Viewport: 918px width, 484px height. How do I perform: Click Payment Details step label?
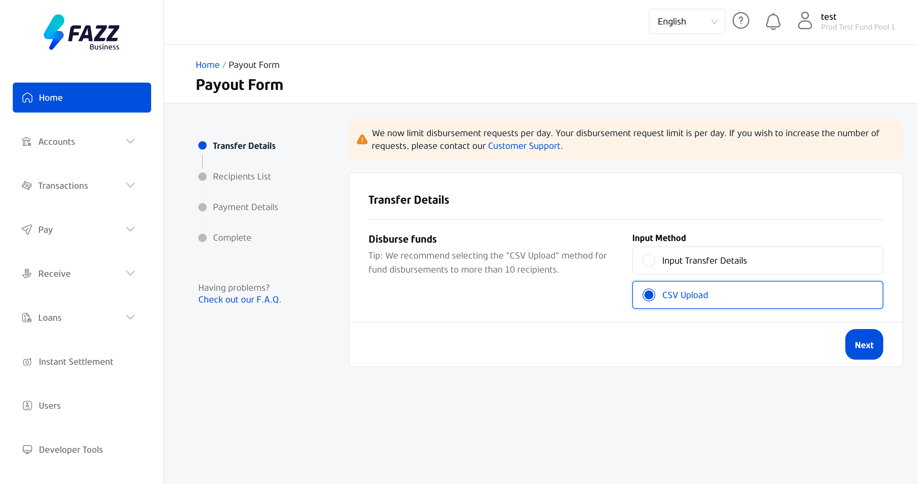(245, 207)
